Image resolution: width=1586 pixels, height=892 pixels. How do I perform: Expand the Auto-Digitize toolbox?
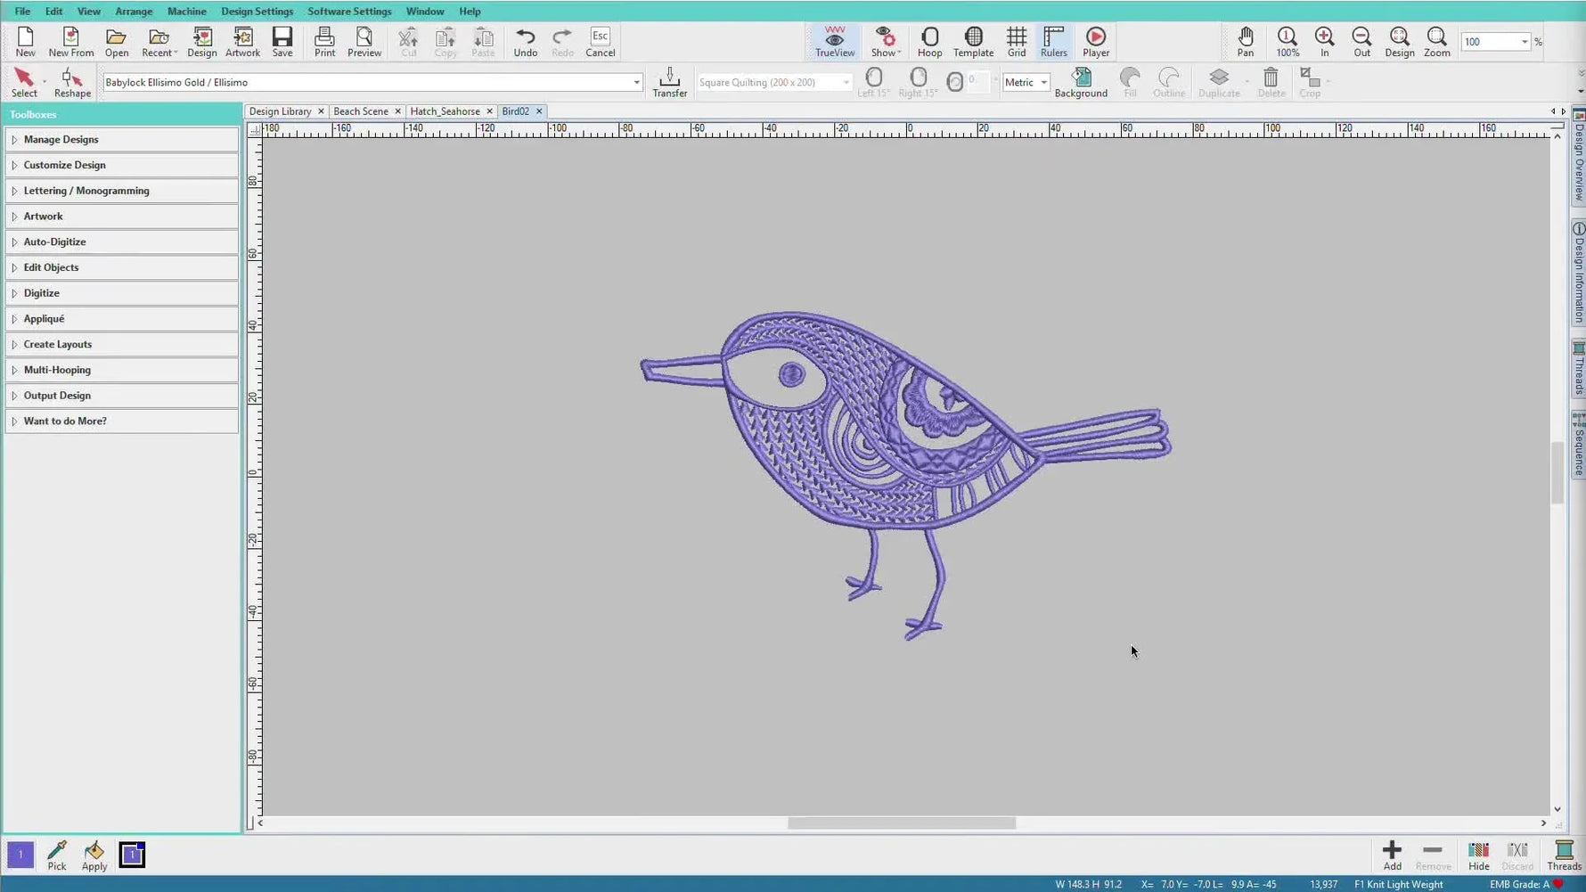coord(122,241)
